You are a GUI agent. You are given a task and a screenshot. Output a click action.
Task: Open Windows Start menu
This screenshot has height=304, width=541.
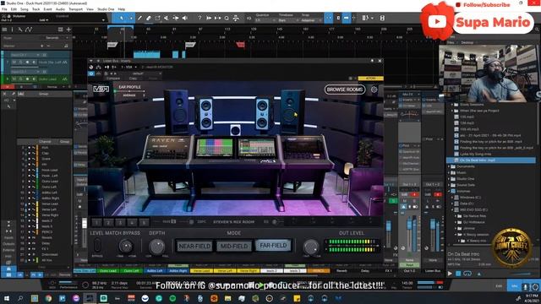(7, 298)
